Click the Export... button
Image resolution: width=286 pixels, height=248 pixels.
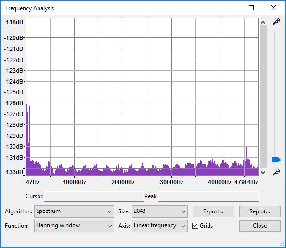[213, 211]
